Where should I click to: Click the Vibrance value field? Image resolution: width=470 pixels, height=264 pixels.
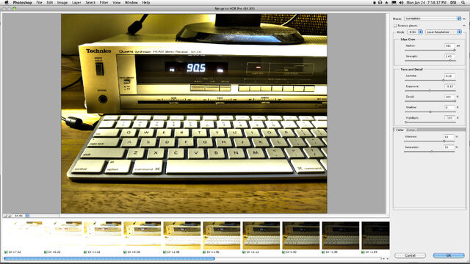[449, 137]
